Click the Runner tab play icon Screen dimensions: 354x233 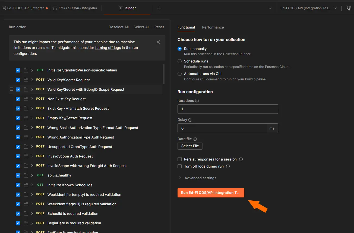[x=121, y=8]
